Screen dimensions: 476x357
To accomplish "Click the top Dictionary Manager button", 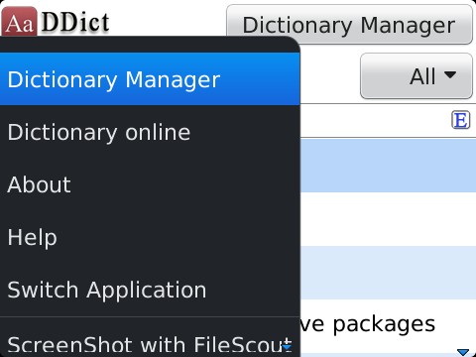I will click(x=349, y=25).
